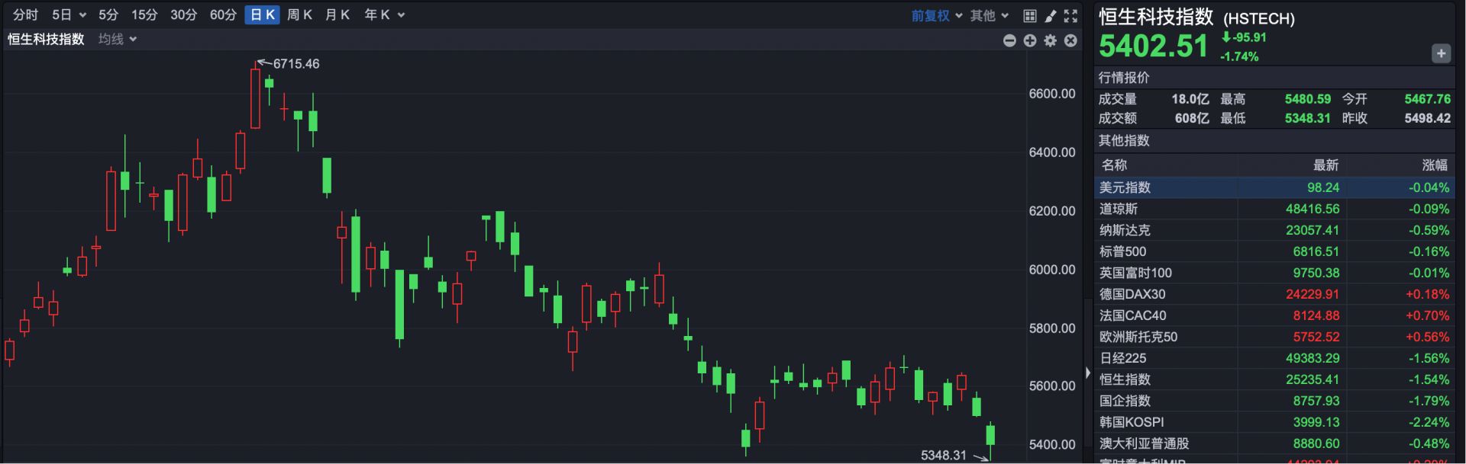Open the 年K dropdown arrow
1466x464 pixels.
coord(402,15)
